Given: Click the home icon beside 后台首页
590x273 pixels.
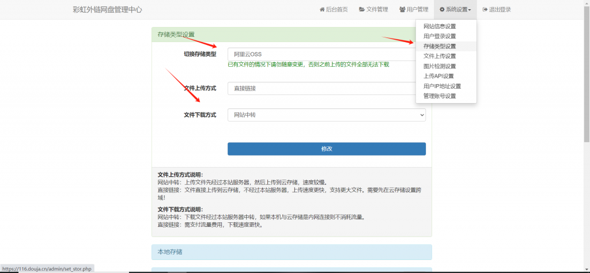Looking at the screenshot, I should click(x=322, y=10).
